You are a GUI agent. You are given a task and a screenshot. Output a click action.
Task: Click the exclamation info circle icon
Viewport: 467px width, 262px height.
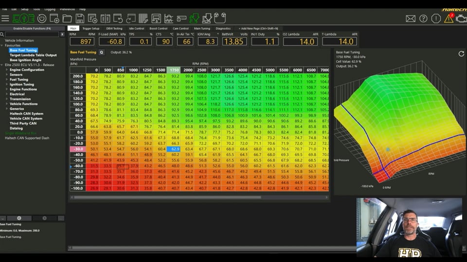tap(436, 19)
